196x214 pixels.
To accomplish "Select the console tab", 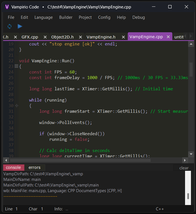I will click(x=13, y=167).
